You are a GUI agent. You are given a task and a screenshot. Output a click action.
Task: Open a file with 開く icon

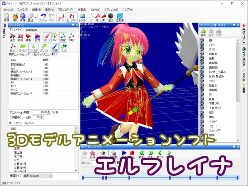[15, 17]
